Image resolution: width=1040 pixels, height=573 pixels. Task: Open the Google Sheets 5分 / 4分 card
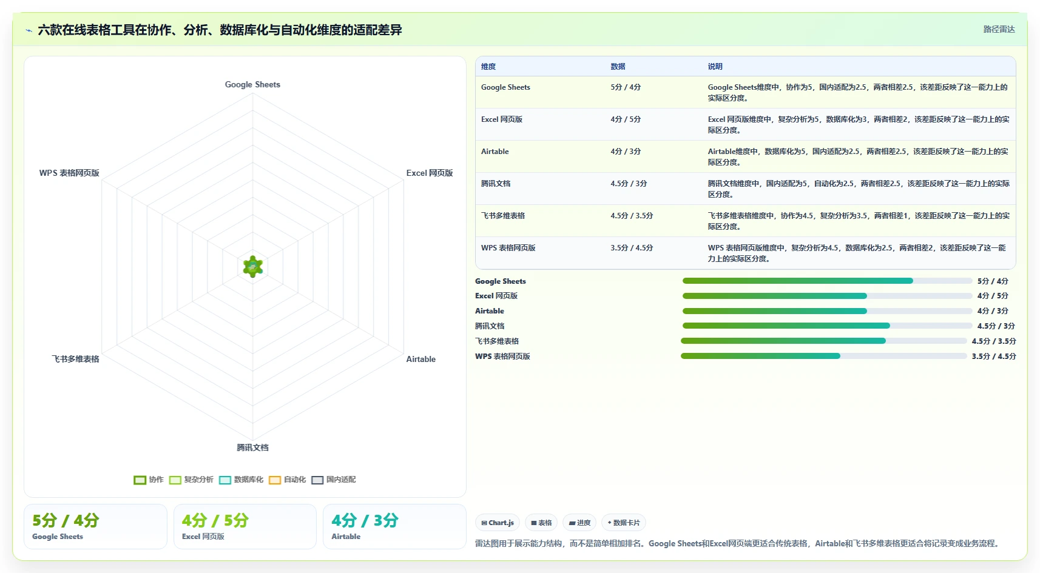[x=95, y=526]
